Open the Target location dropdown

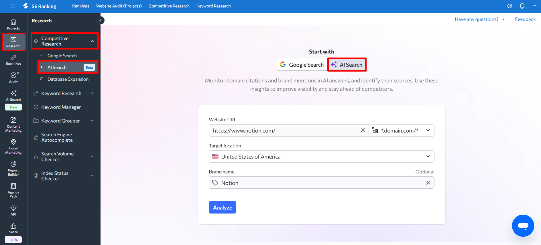point(321,156)
